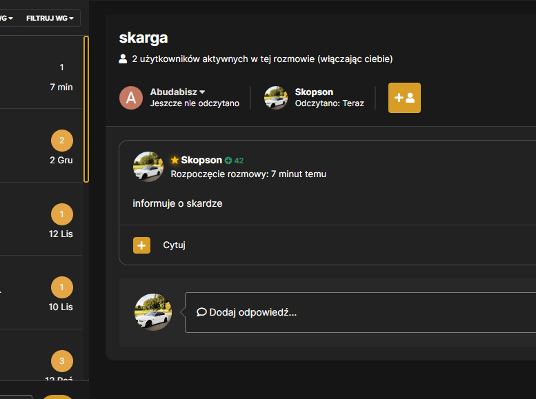Open Skopson participant profile link
The height and width of the screenshot is (399, 536).
point(314,92)
